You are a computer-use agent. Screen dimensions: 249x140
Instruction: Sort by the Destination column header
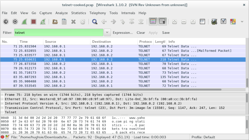click(x=114, y=42)
